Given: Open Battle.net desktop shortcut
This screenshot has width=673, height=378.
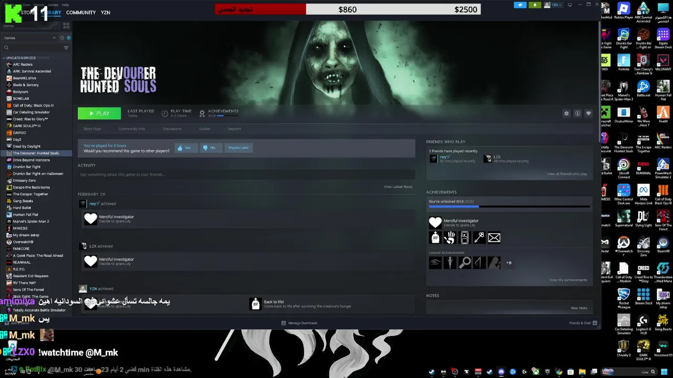Looking at the screenshot, I should [644, 89].
